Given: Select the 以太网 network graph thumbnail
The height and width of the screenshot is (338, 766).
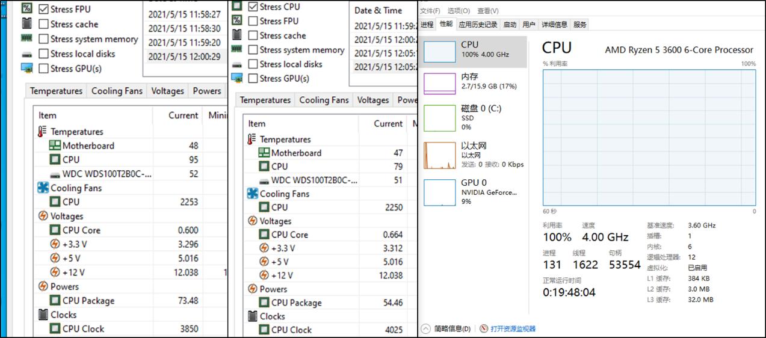Looking at the screenshot, I should [439, 155].
